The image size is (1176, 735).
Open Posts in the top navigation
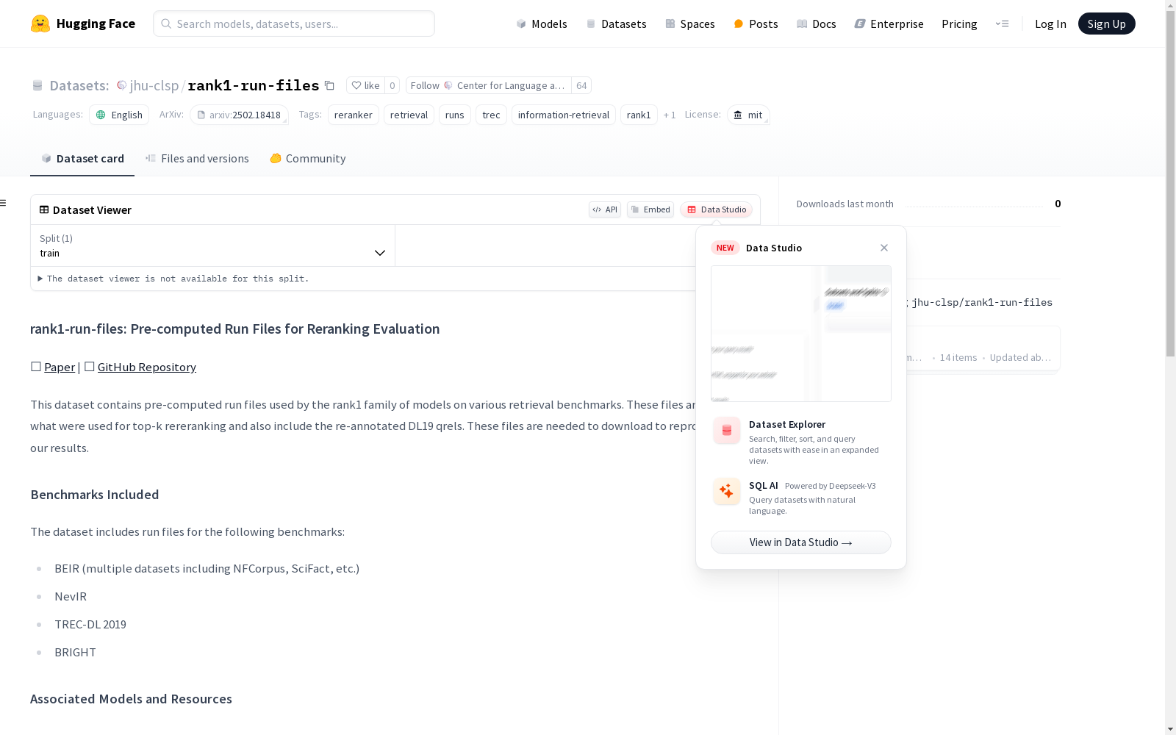(756, 24)
